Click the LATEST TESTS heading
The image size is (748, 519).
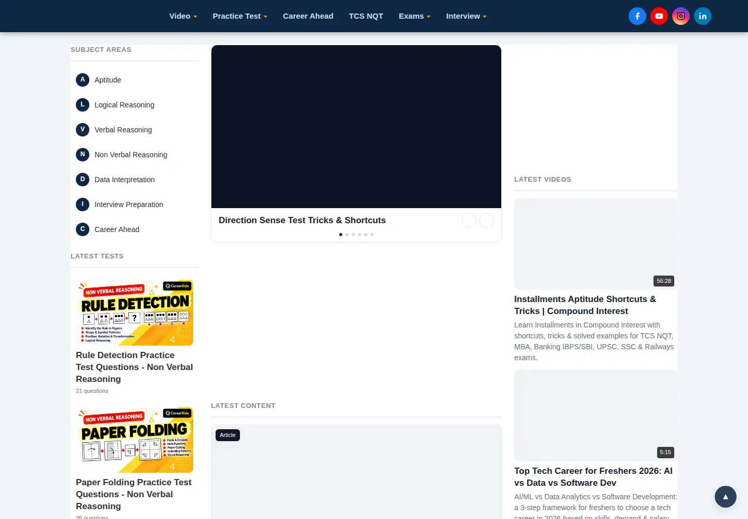97,256
